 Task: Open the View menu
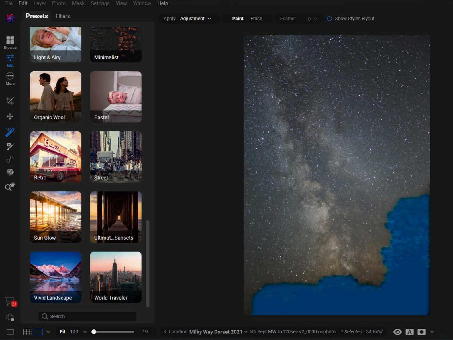coord(121,3)
